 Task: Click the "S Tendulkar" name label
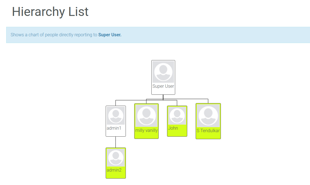pos(208,131)
